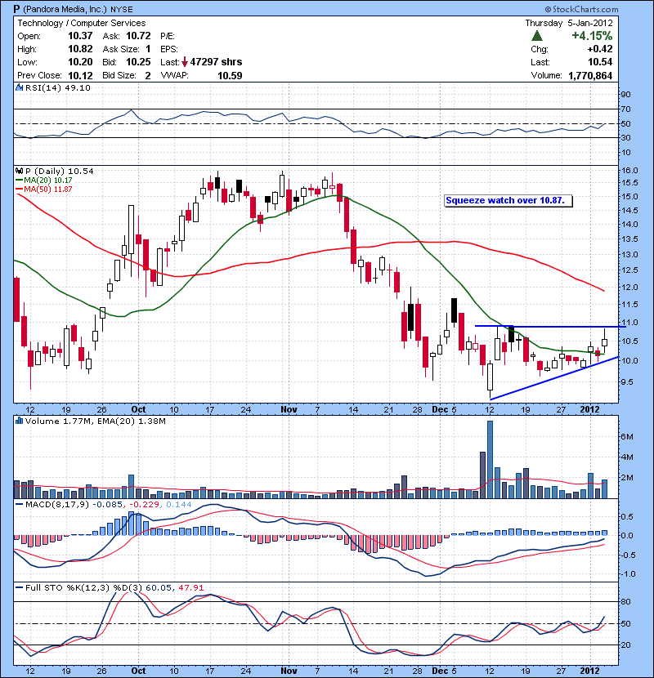Click the EPS label
Screen dimensions: 654x678
click(x=168, y=49)
